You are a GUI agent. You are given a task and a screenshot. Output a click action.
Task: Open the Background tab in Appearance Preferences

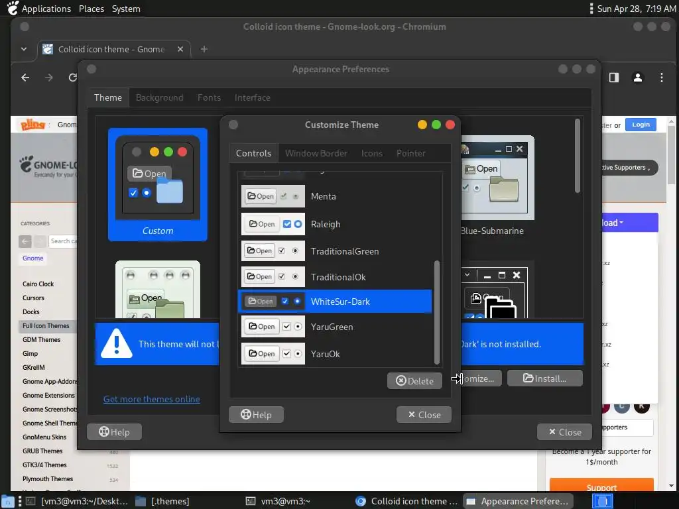[159, 97]
